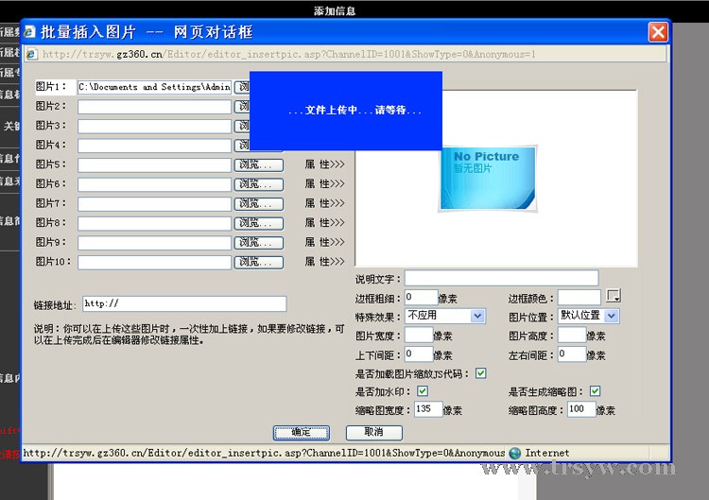Browse for a file in 图片9 row
Viewport: 709px width, 500px height.
tap(259, 243)
